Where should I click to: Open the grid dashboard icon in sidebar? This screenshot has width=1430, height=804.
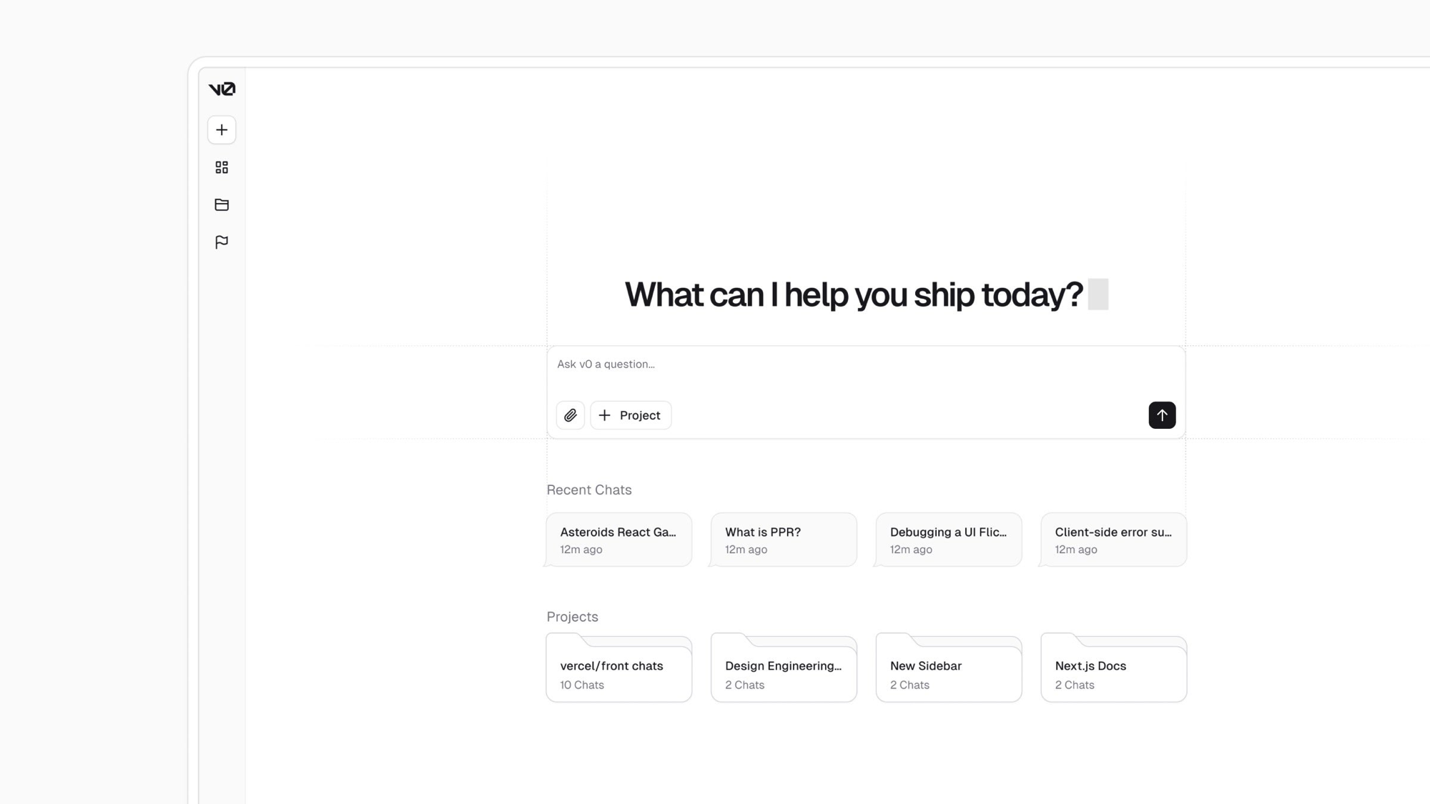pos(222,167)
